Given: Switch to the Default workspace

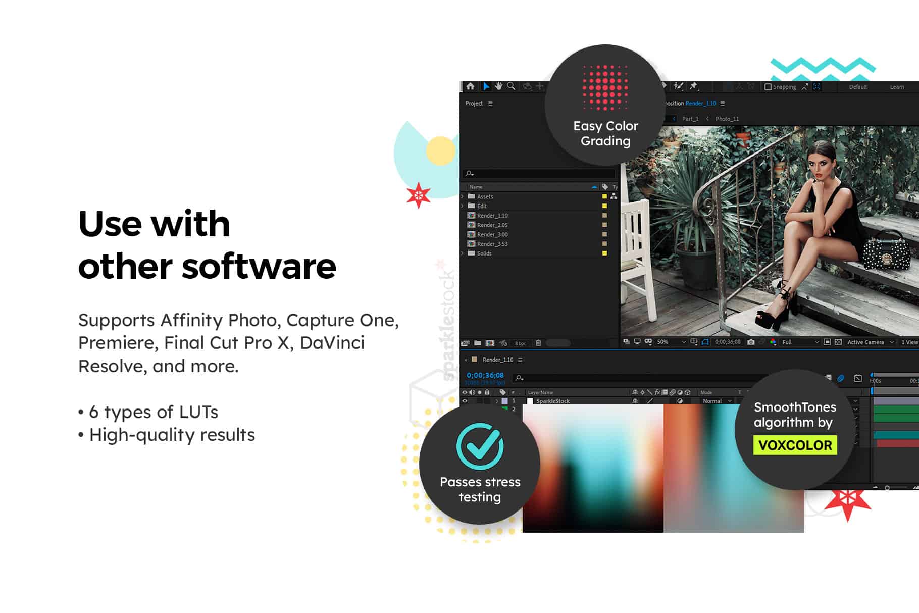Looking at the screenshot, I should 858,87.
